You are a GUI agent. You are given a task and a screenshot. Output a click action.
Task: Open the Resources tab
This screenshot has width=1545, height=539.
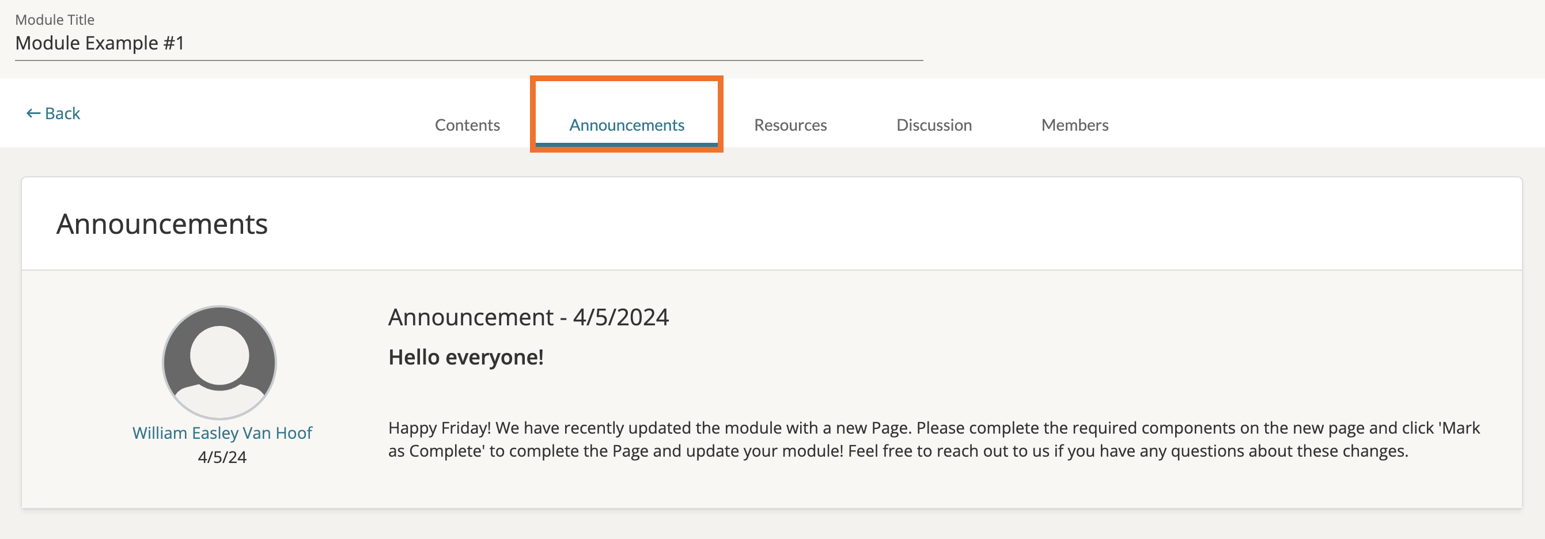(790, 125)
